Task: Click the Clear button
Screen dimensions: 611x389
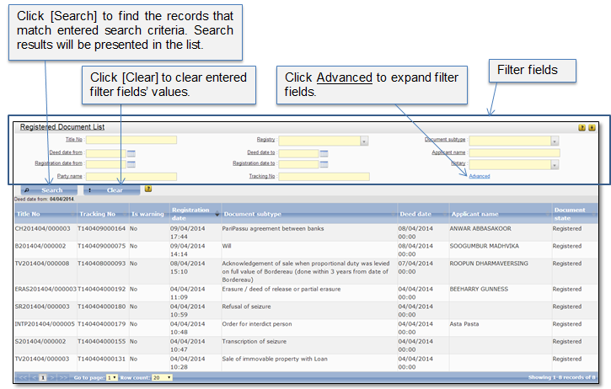Action: point(110,190)
